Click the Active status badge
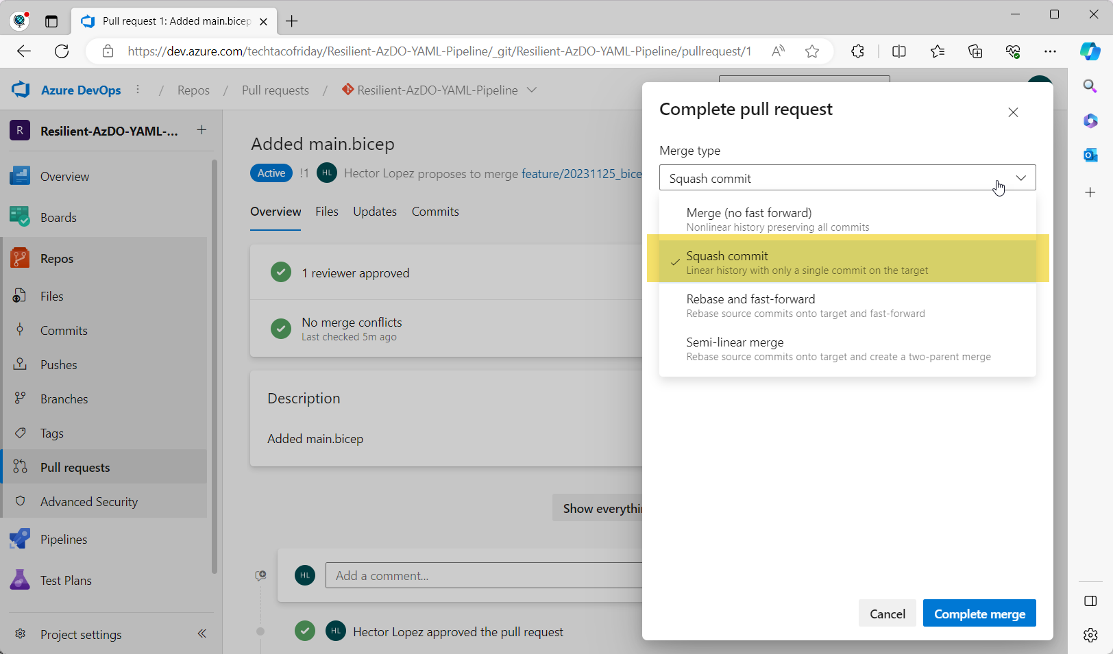The image size is (1113, 654). point(271,173)
